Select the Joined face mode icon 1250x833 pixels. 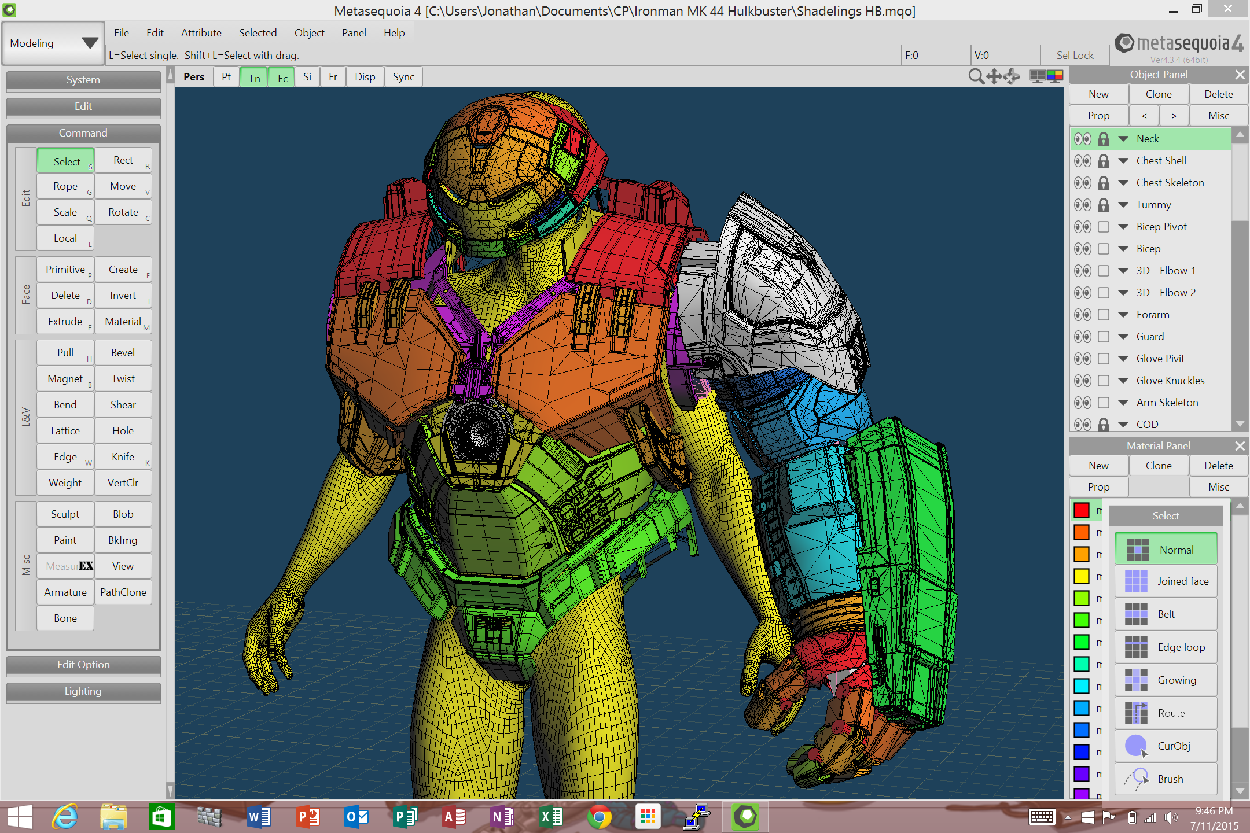coord(1136,581)
